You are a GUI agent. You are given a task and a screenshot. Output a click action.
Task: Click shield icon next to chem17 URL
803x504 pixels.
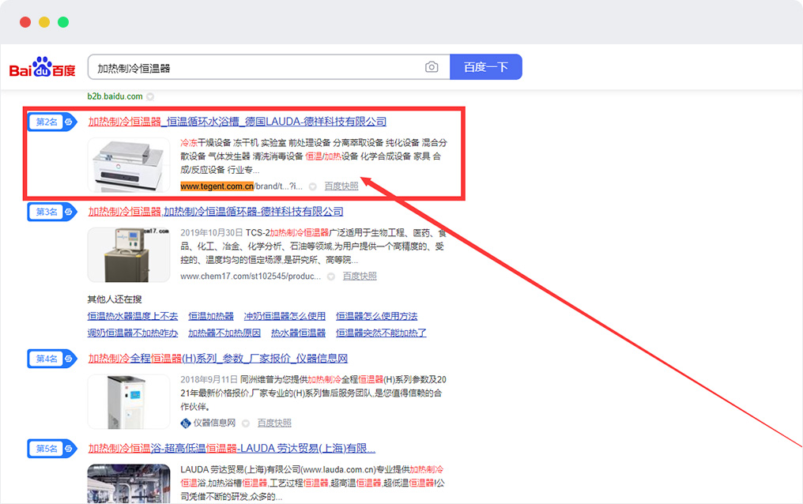331,276
